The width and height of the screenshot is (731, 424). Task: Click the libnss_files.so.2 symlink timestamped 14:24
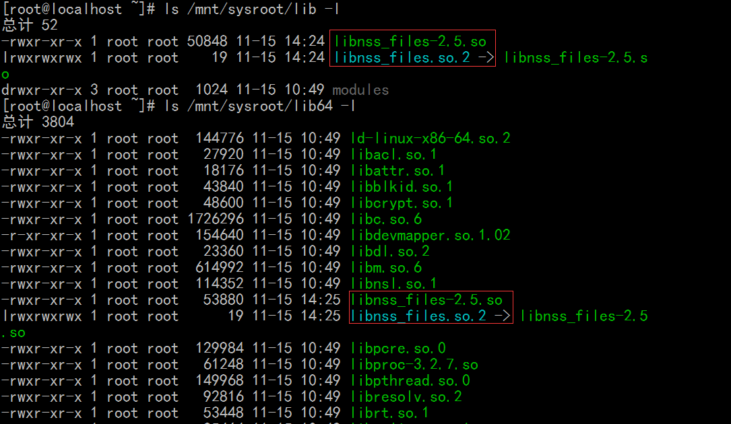402,58
